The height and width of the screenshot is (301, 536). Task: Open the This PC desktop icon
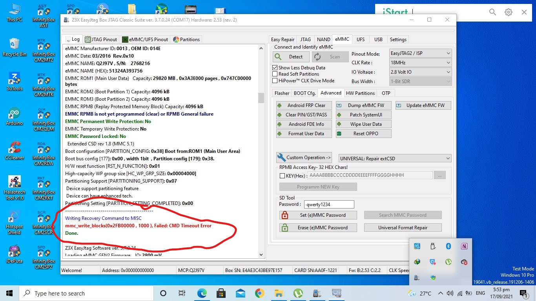click(15, 13)
